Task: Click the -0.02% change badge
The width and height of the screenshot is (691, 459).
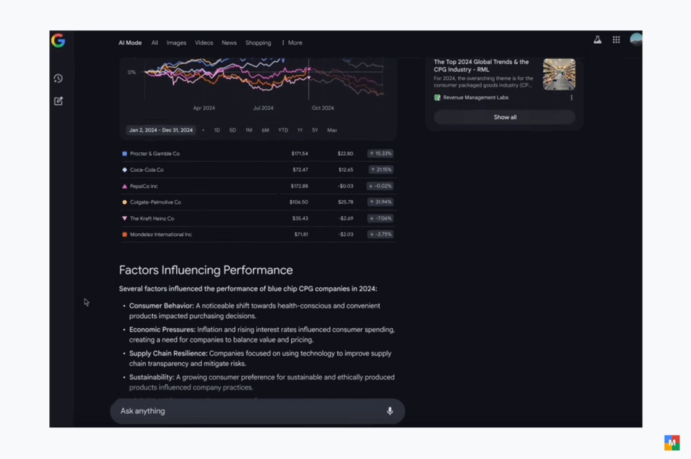Action: pyautogui.click(x=380, y=186)
